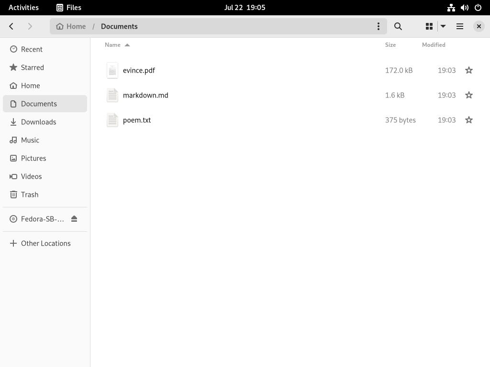The width and height of the screenshot is (490, 367).
Task: Open Starred in the sidebar
Action: click(x=45, y=67)
